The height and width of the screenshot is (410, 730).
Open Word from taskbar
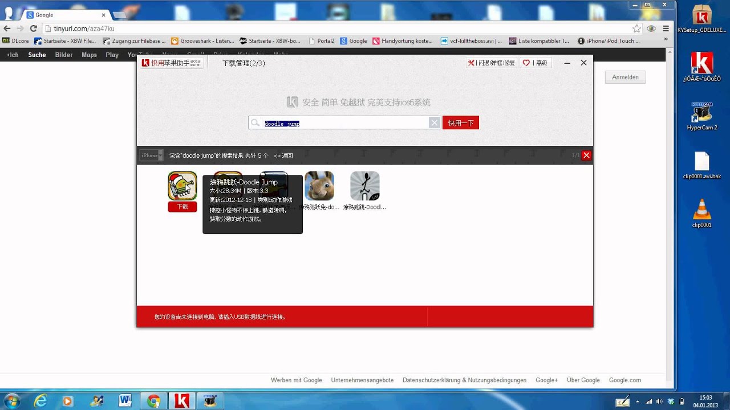[x=125, y=401]
